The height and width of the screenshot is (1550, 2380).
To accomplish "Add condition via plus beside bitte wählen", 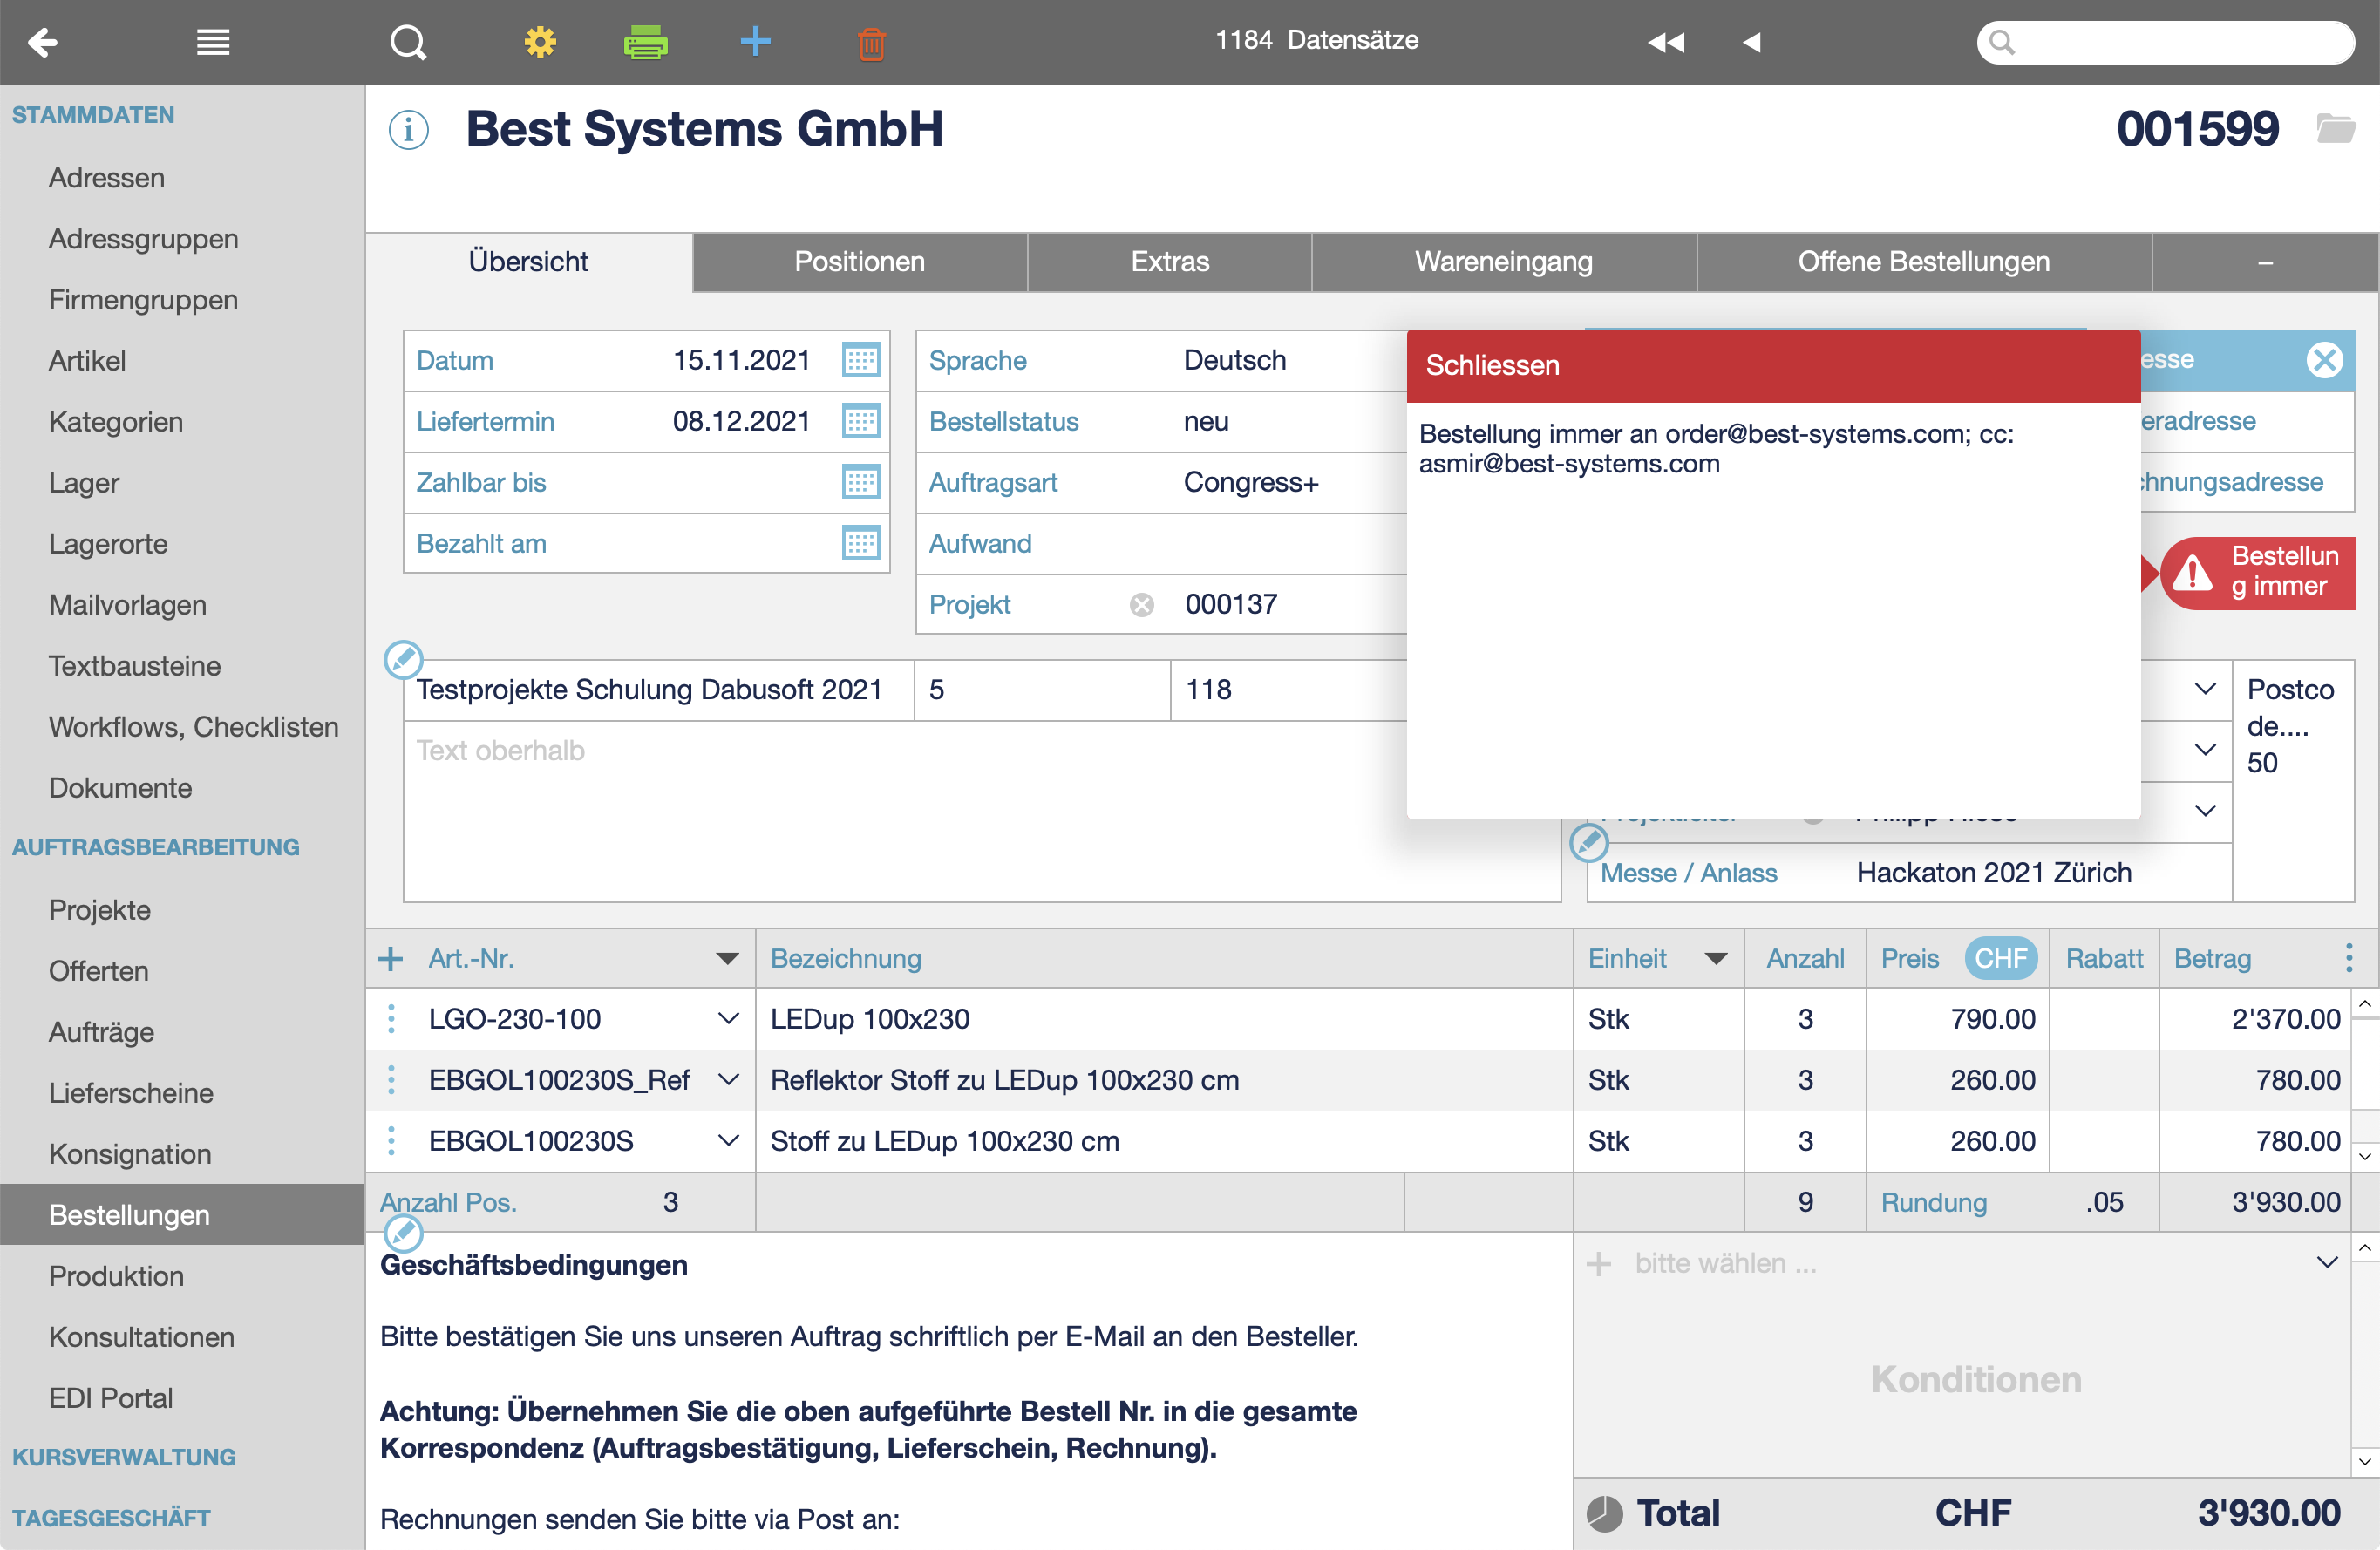I will [x=1599, y=1264].
